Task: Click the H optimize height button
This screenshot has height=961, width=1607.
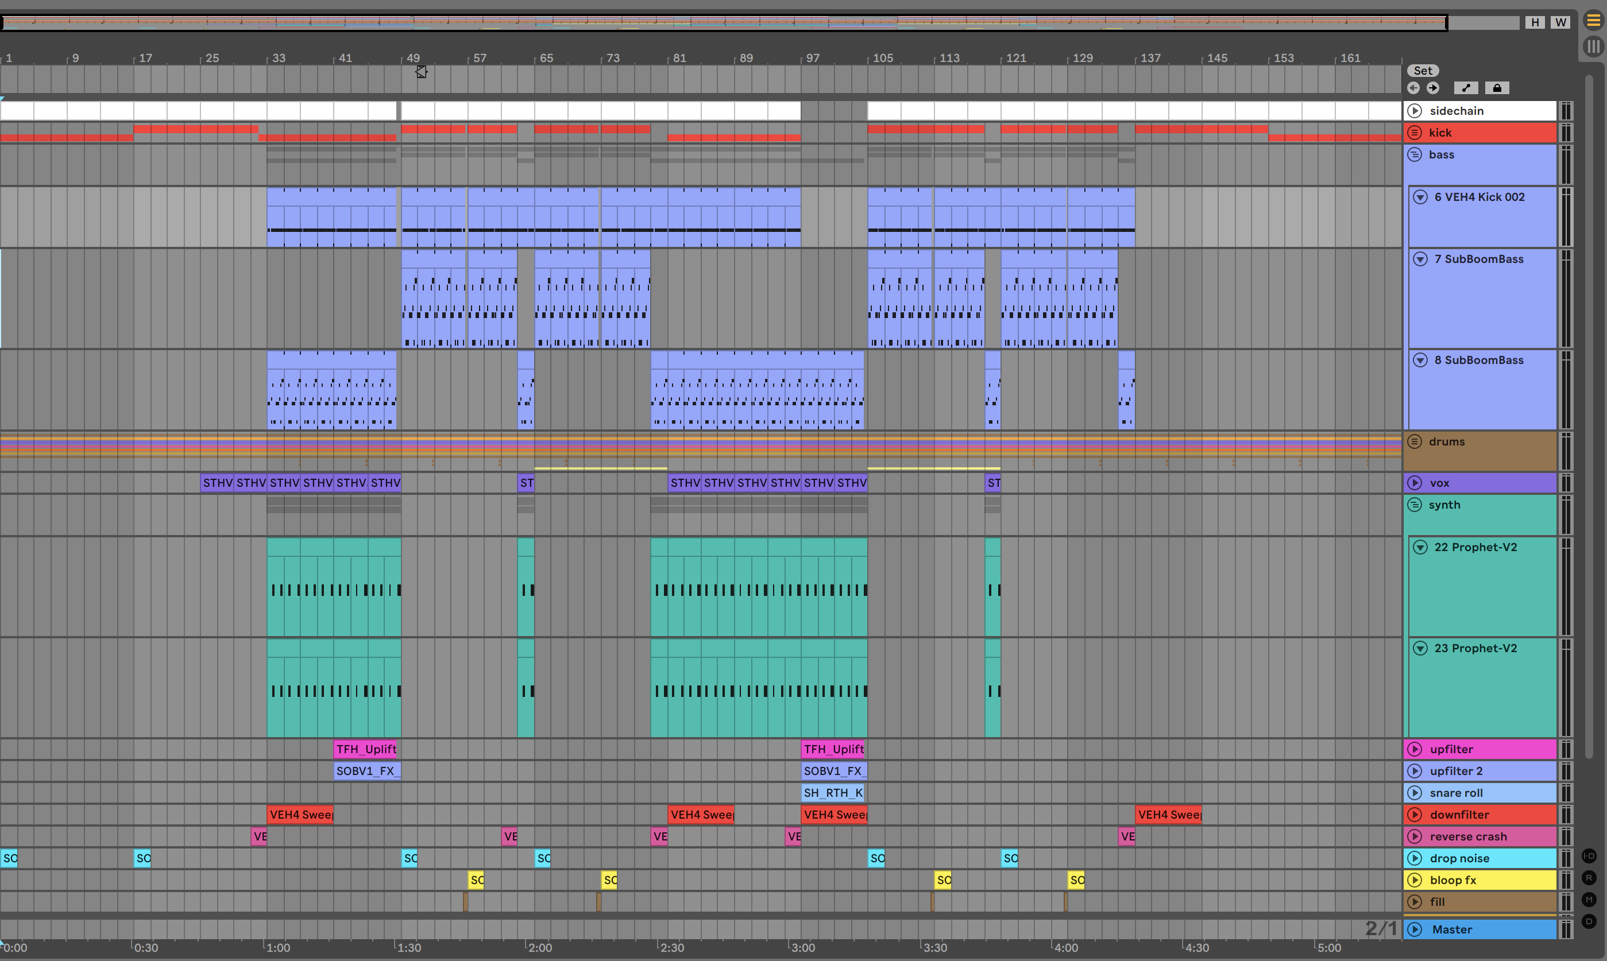Action: tap(1535, 22)
